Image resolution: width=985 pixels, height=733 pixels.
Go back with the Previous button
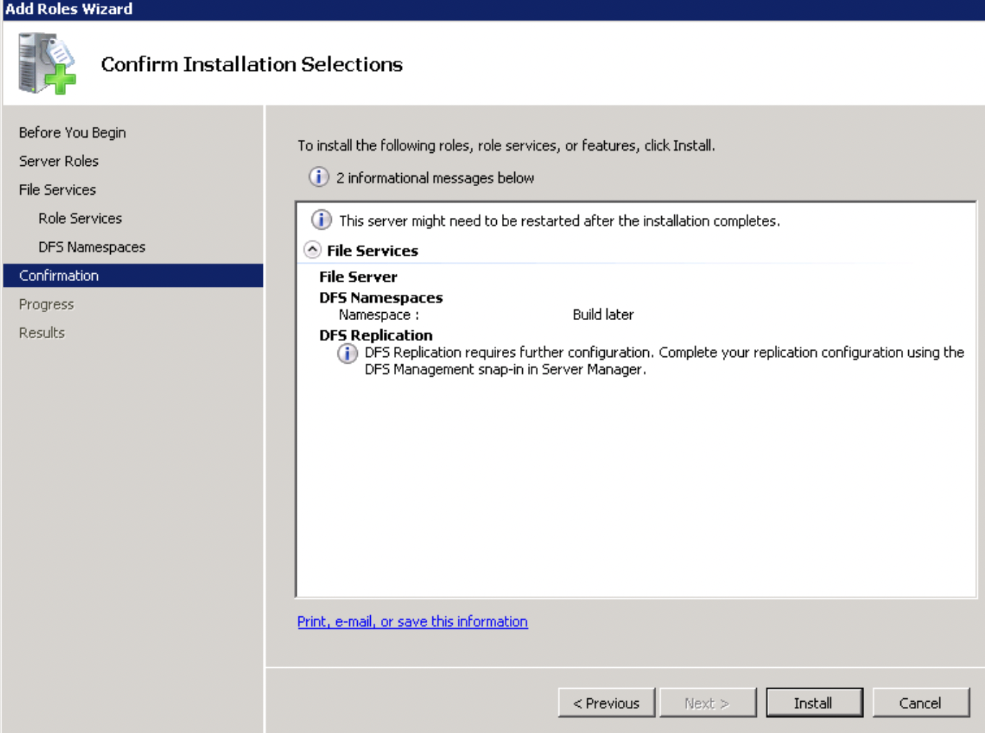[x=606, y=703]
